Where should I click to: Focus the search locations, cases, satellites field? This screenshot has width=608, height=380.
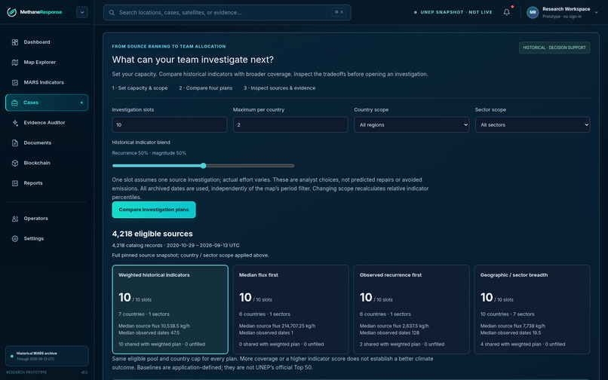pyautogui.click(x=227, y=12)
